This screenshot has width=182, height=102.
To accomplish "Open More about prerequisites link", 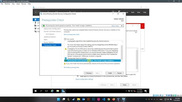I will tap(71, 67).
